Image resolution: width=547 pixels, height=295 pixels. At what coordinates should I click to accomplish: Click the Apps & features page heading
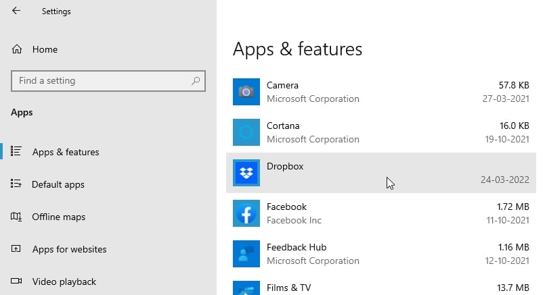coord(298,49)
